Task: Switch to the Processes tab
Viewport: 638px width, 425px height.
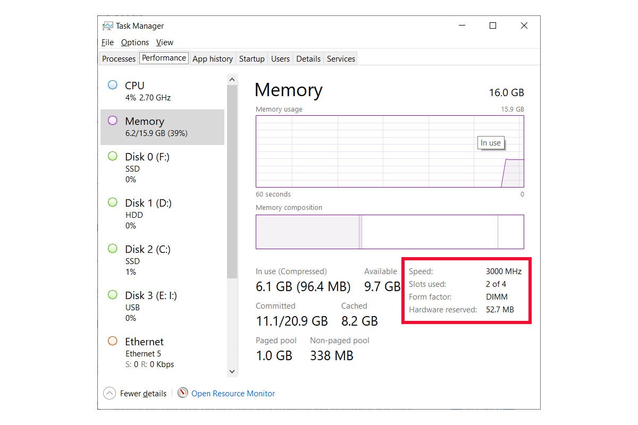Action: coord(119,59)
